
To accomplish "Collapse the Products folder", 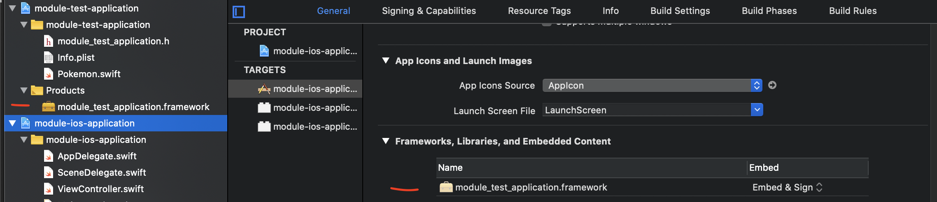I will (x=24, y=90).
